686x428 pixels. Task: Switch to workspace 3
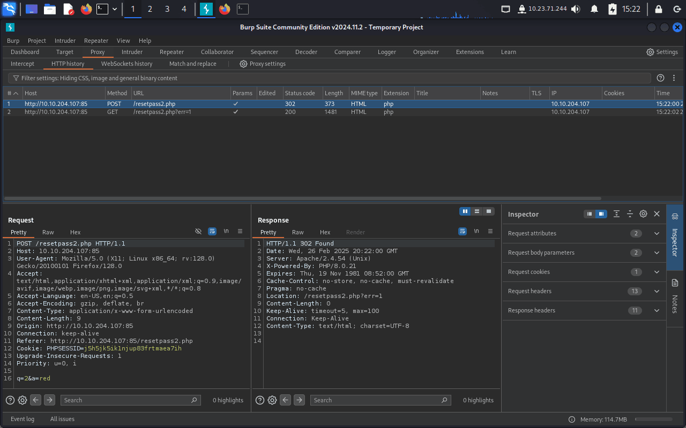tap(167, 9)
